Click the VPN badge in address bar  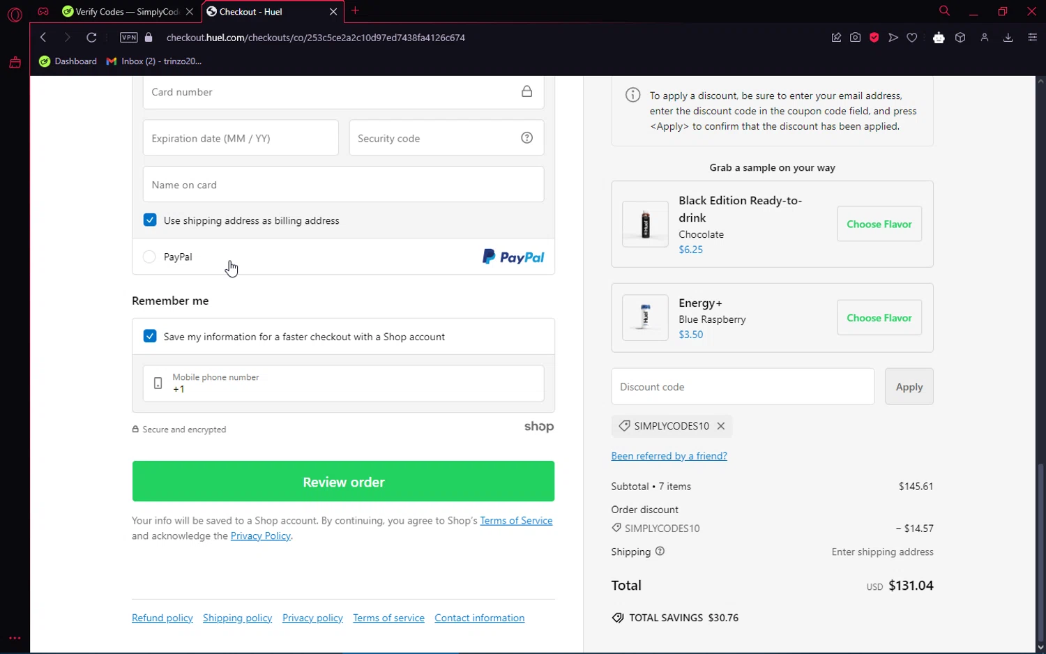point(129,38)
